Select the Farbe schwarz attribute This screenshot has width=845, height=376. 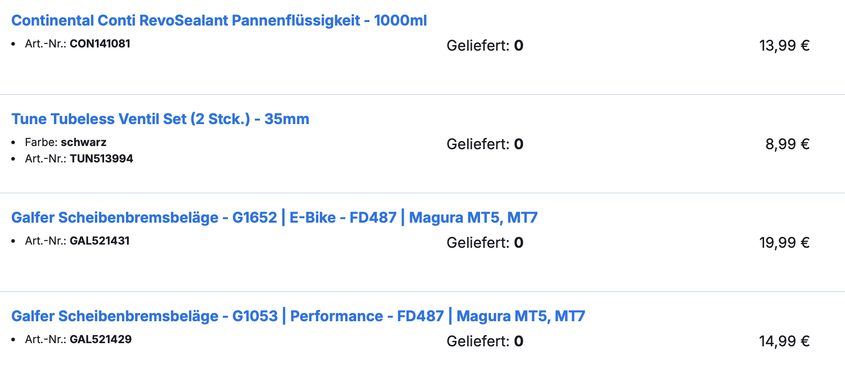[84, 142]
